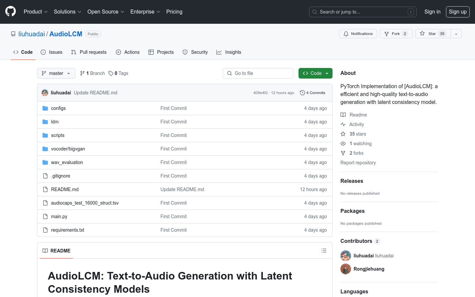This screenshot has height=297, width=475.
Task: View 35 stars link
Action: (x=353, y=134)
